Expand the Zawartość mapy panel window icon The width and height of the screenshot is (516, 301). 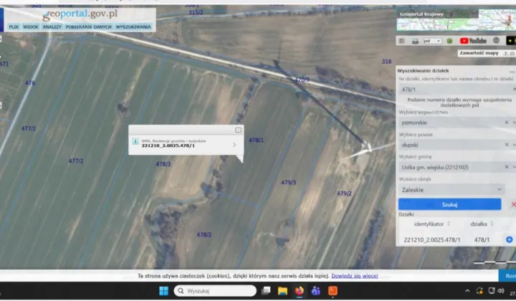coord(512,53)
